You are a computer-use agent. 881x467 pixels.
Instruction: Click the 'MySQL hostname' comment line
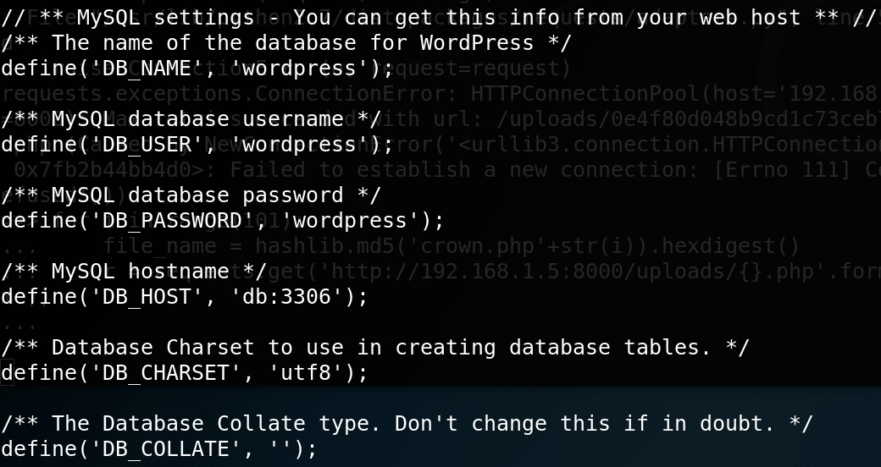pos(134,272)
